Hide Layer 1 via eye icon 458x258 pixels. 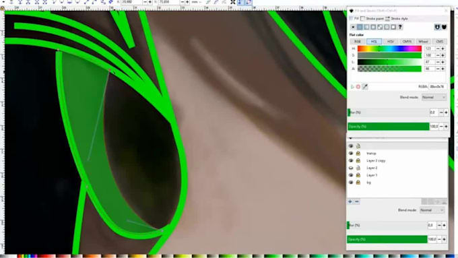[351, 175]
